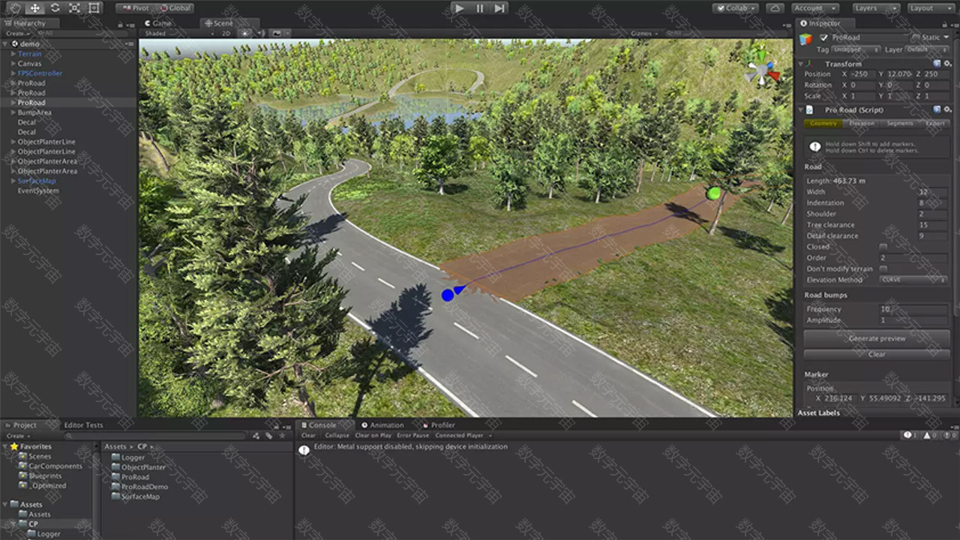960x540 pixels.
Task: Toggle ProRoad object active checkbox
Action: 824,37
